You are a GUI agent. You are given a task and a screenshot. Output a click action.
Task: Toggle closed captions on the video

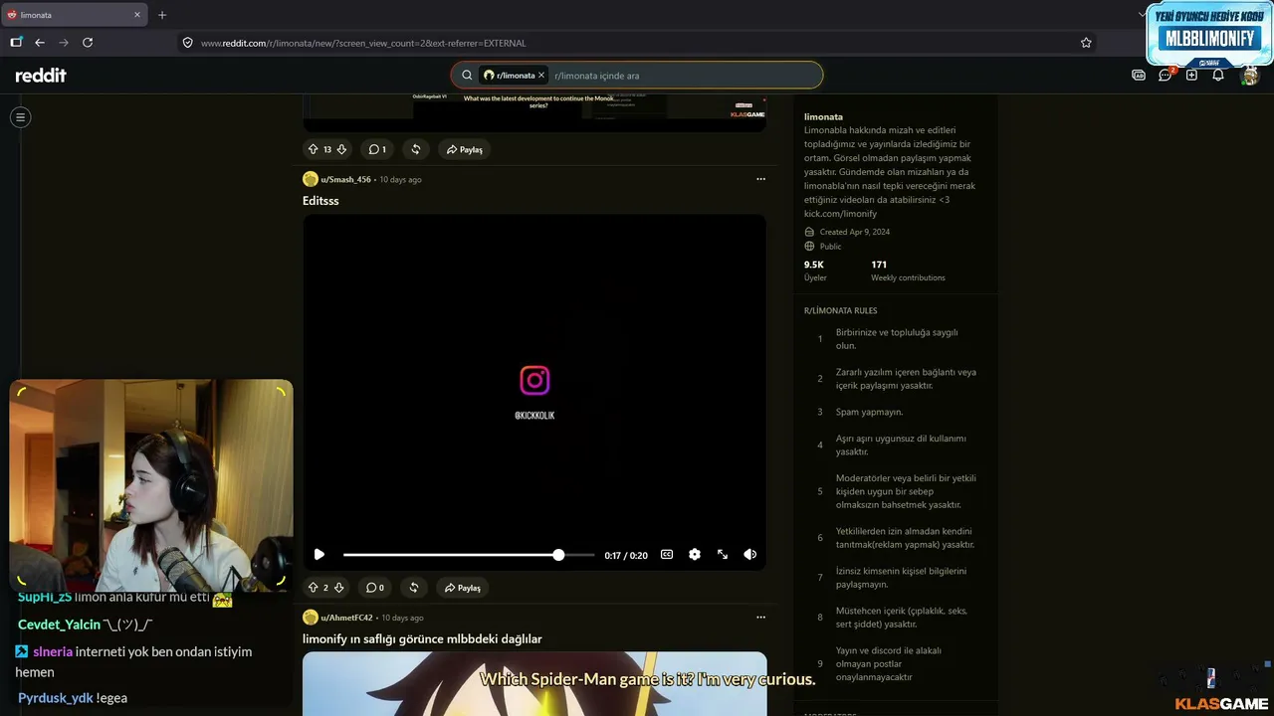click(x=667, y=555)
